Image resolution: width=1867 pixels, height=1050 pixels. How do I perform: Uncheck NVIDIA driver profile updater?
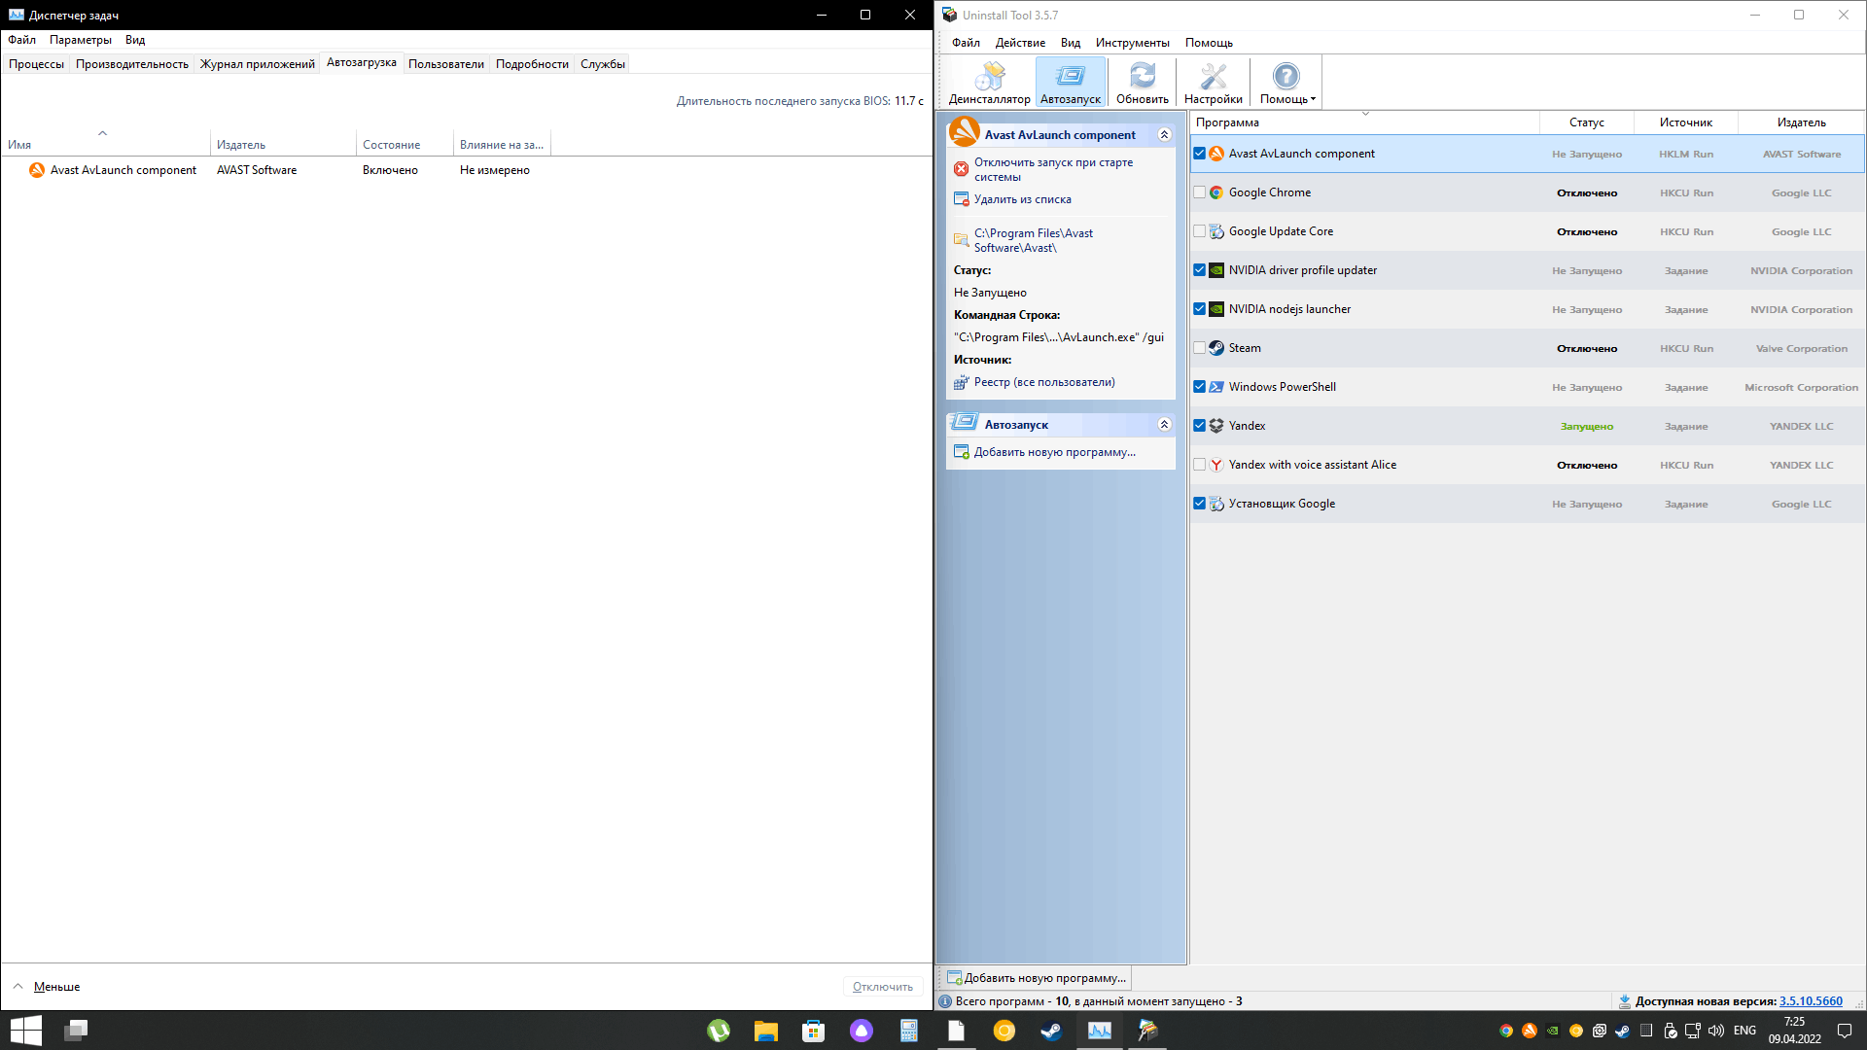tap(1199, 270)
